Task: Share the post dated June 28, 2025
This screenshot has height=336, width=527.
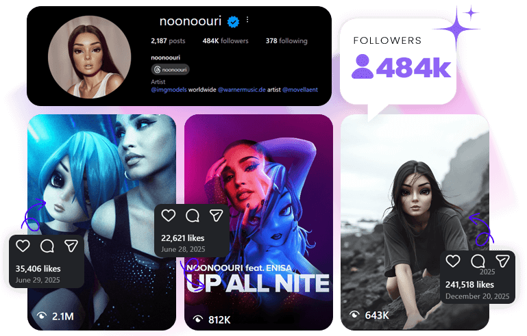Action: click(217, 216)
